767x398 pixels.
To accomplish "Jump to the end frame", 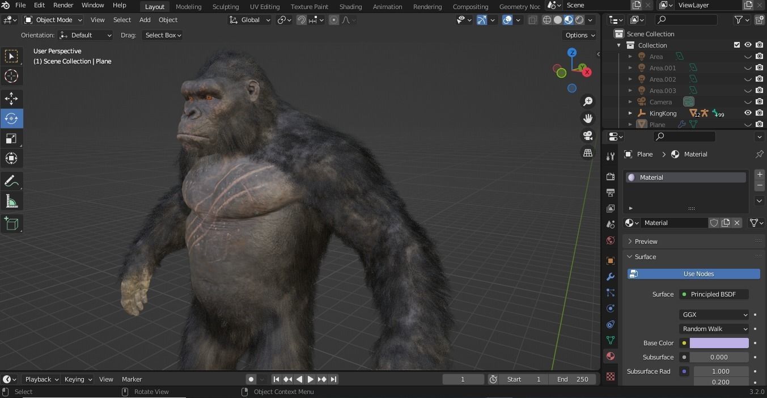I will pos(333,379).
